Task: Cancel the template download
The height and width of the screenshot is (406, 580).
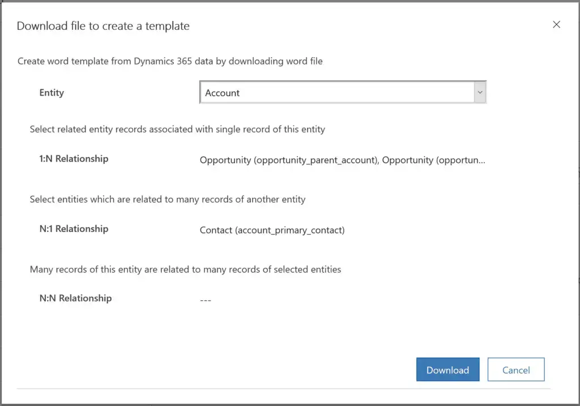Action: pyautogui.click(x=516, y=369)
